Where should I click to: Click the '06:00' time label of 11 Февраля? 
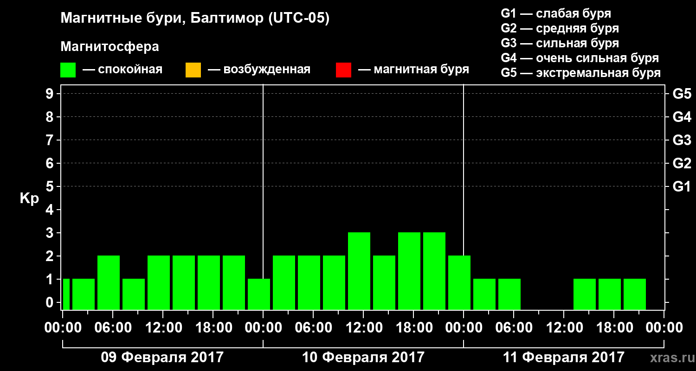click(514, 328)
